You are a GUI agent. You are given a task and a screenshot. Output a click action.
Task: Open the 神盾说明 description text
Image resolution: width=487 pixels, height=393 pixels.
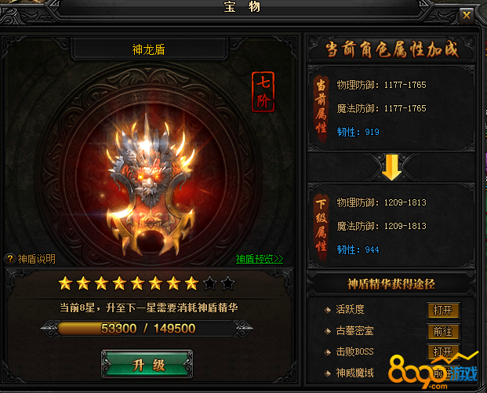[x=37, y=259]
